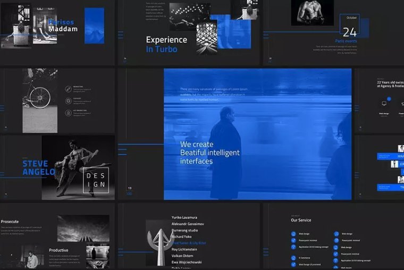
Task: Click the blue Parisos title word
Action: pyautogui.click(x=61, y=22)
